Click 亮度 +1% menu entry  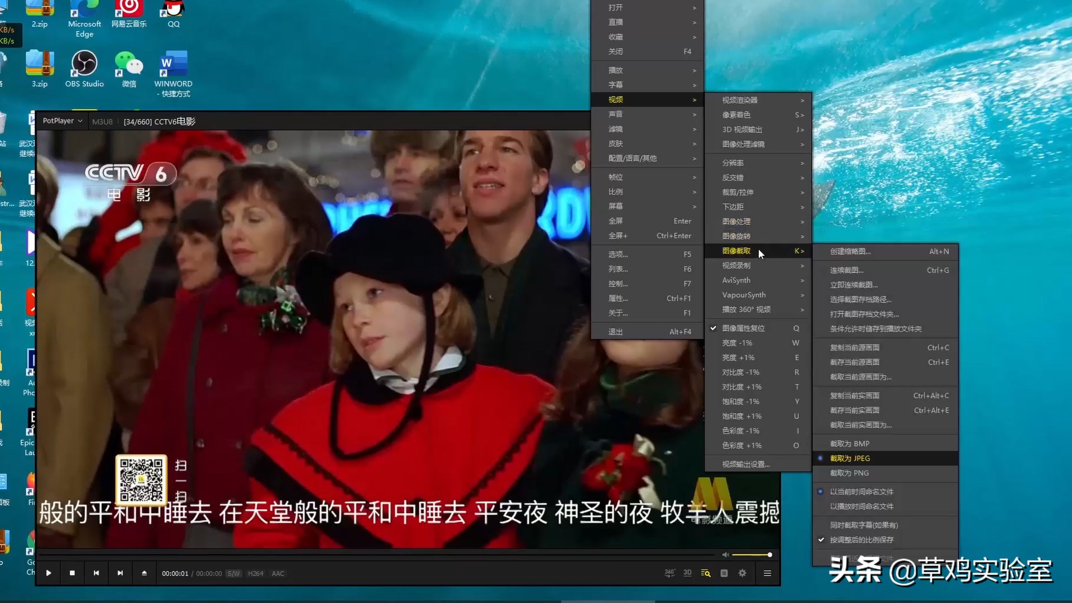[758, 357]
